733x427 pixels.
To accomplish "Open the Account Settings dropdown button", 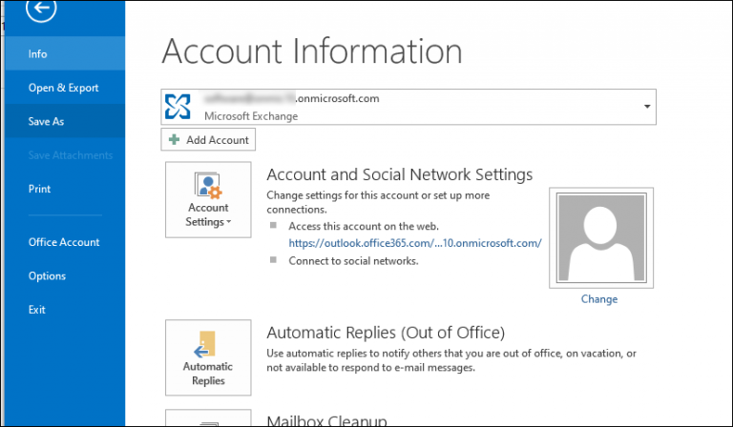I will pos(208,200).
